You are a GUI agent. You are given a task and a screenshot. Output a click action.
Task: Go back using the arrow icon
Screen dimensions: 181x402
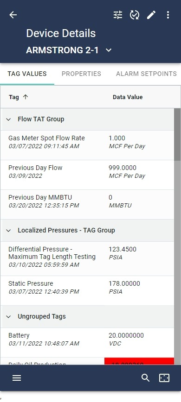pos(13,15)
